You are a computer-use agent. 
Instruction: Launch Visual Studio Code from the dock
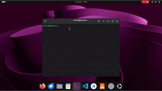click(85, 86)
